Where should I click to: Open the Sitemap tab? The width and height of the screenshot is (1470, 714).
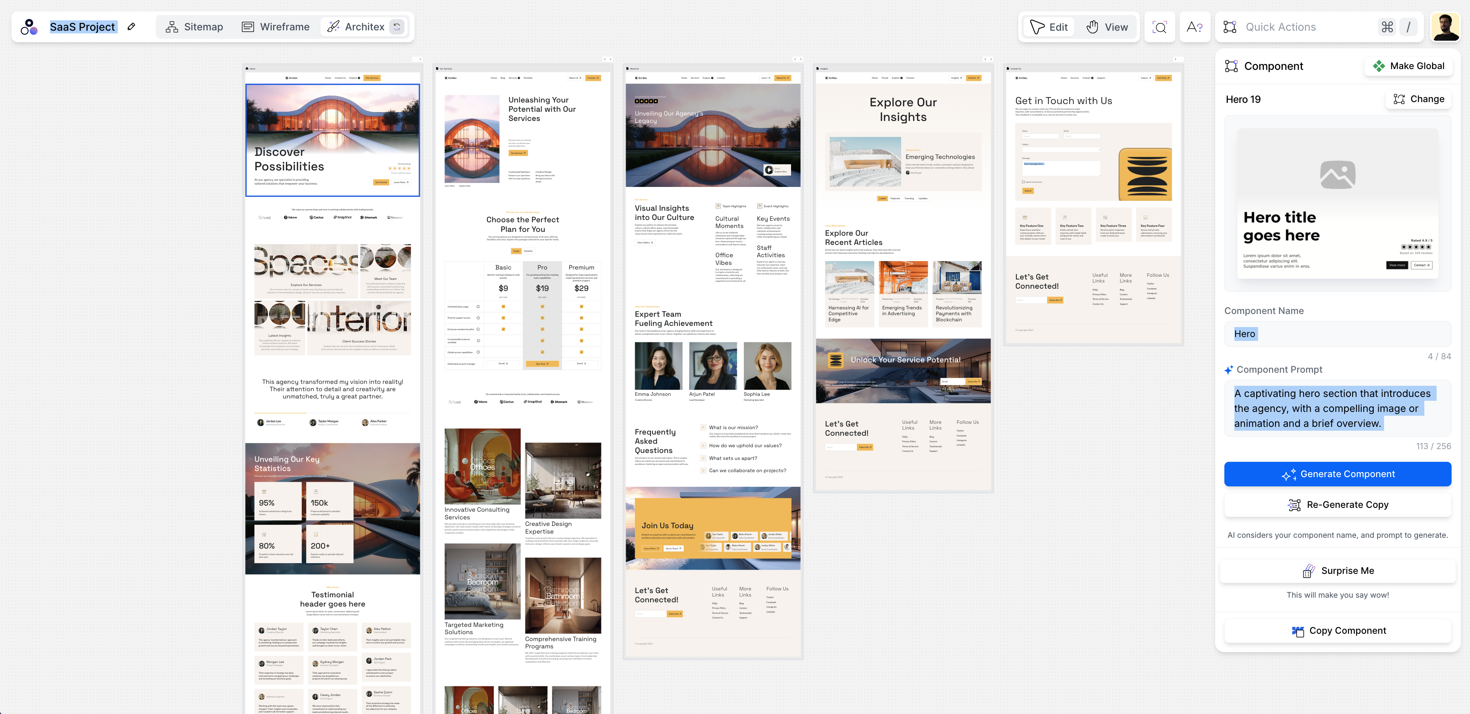pos(194,27)
